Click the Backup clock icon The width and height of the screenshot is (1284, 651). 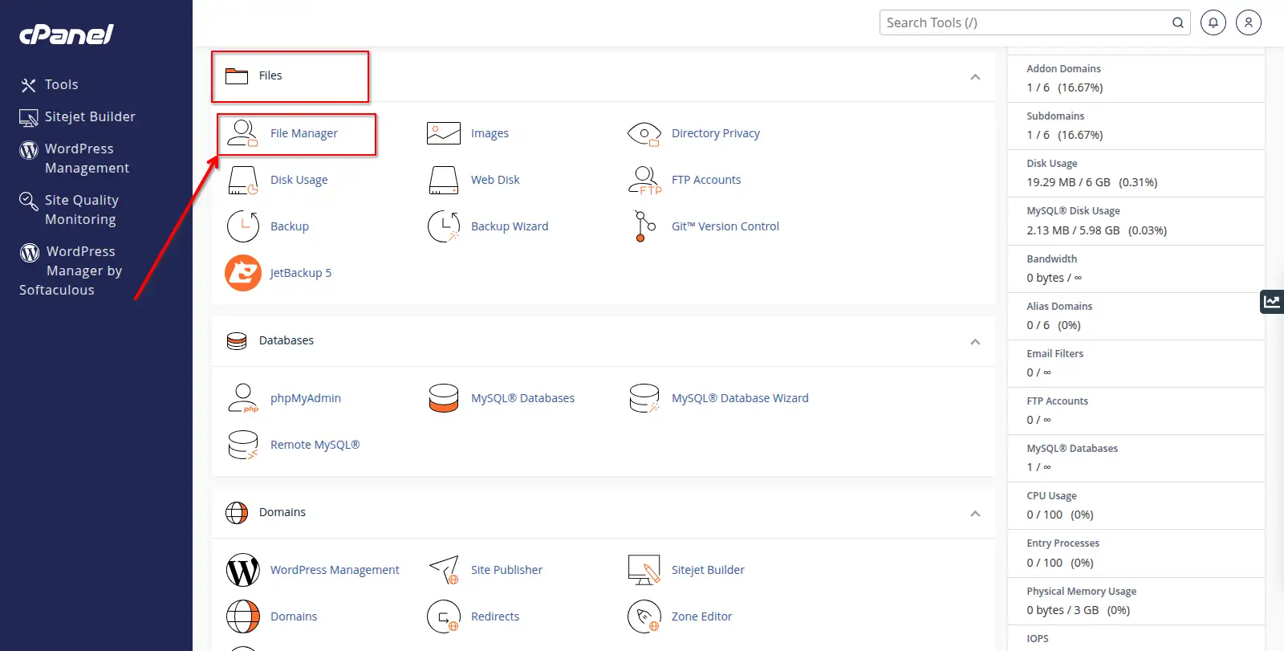point(242,226)
